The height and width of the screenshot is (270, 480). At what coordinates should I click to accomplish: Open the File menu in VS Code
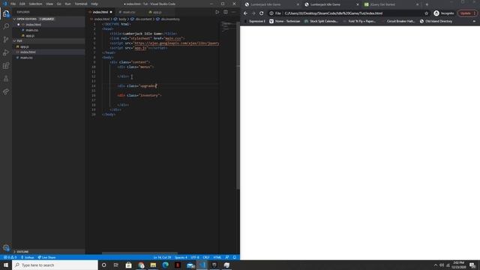coord(13,4)
